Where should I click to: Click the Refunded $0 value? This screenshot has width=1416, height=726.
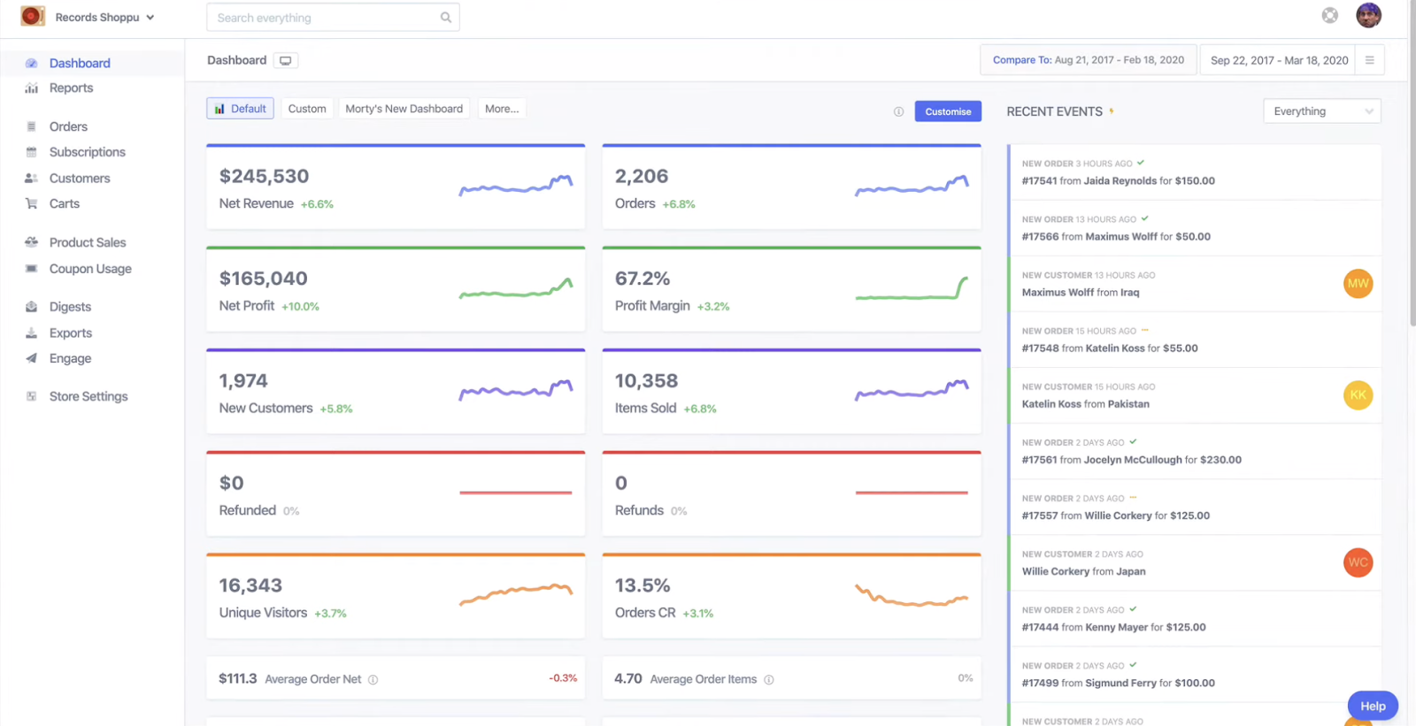pos(231,484)
